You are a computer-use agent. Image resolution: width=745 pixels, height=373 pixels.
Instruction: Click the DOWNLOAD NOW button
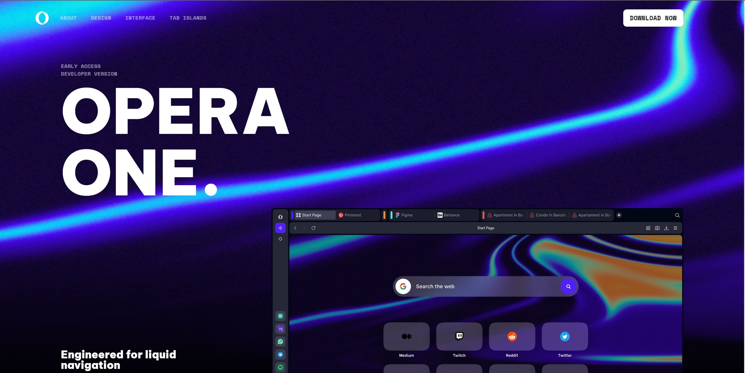(653, 18)
